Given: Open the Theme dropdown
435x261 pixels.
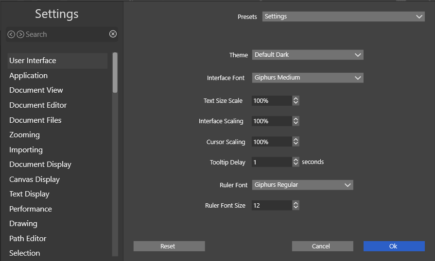Looking at the screenshot, I should (307, 55).
